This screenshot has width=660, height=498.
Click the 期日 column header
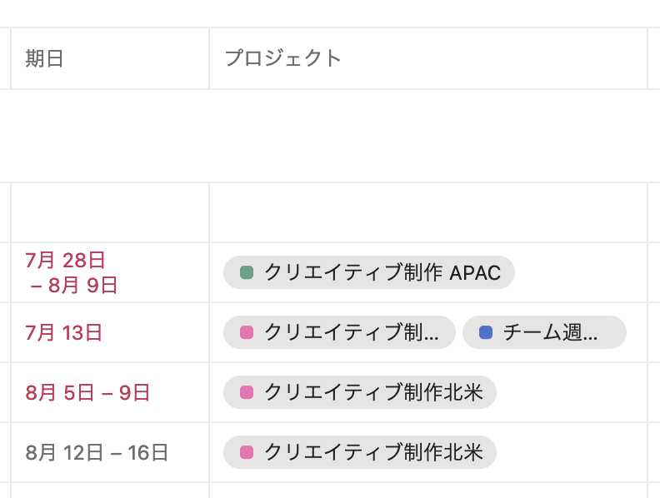(x=45, y=58)
